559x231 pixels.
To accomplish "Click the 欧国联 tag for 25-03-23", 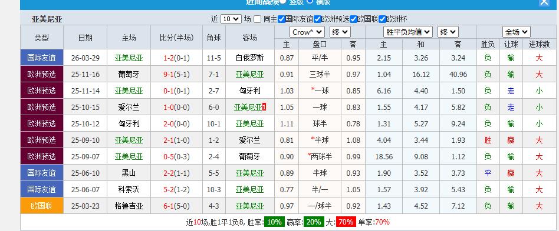I will coord(42,206).
